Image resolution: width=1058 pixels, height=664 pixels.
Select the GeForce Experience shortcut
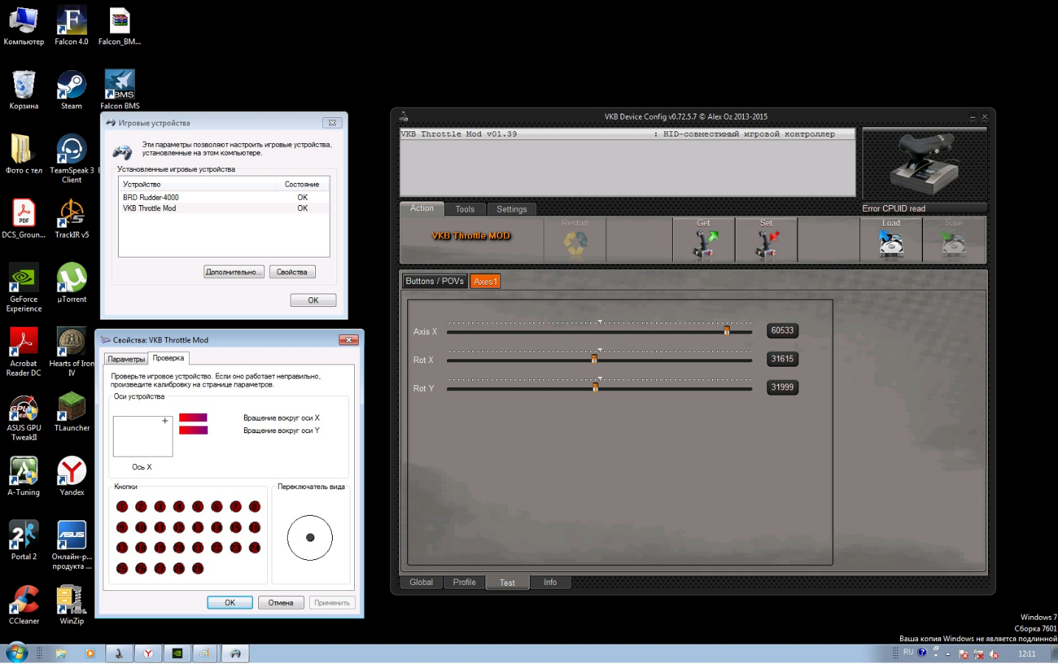24,288
